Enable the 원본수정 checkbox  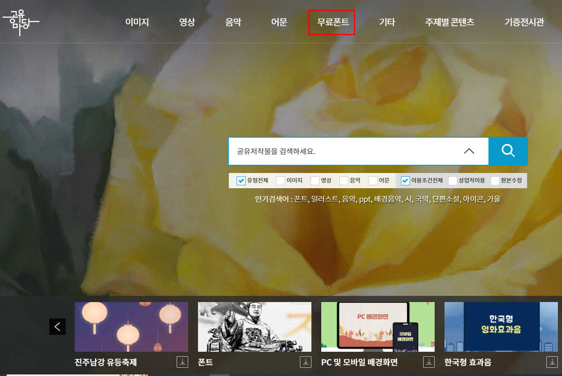pyautogui.click(x=495, y=181)
